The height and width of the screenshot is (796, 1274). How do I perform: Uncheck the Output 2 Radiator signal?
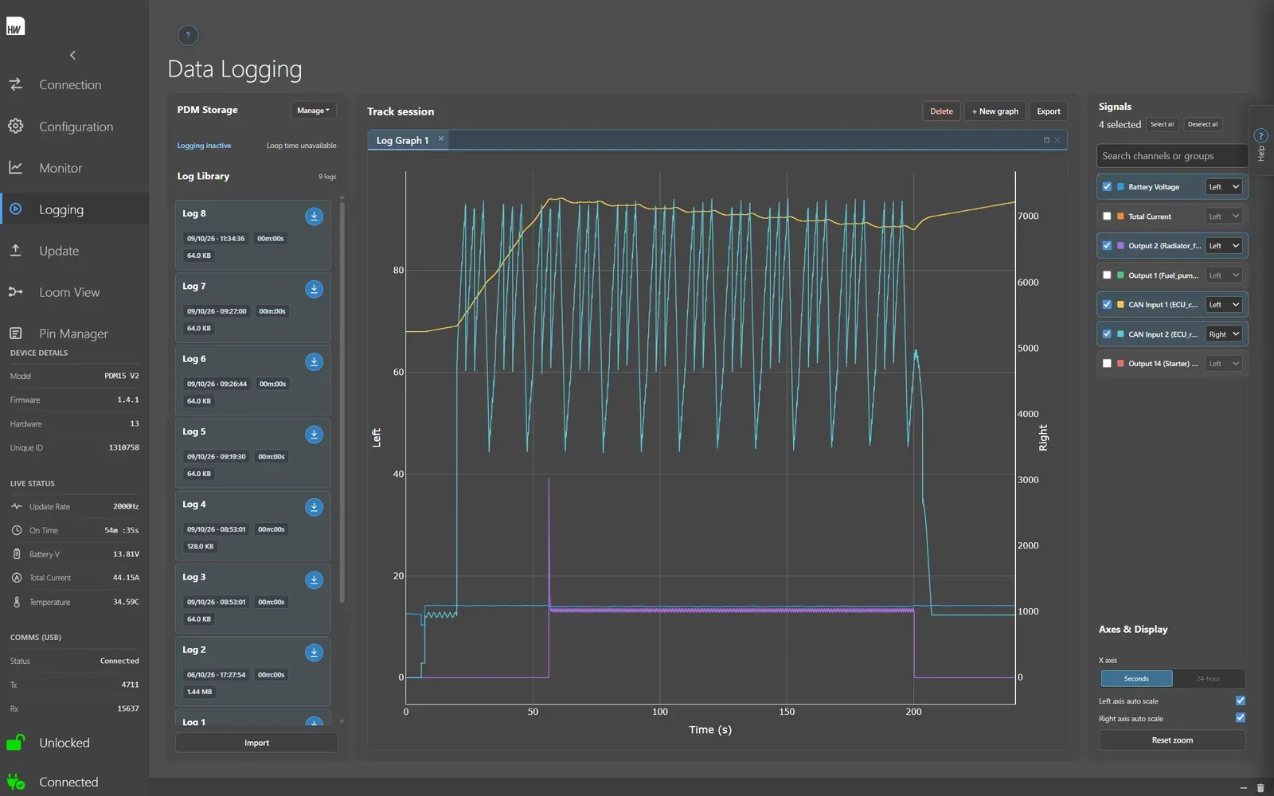click(1107, 245)
